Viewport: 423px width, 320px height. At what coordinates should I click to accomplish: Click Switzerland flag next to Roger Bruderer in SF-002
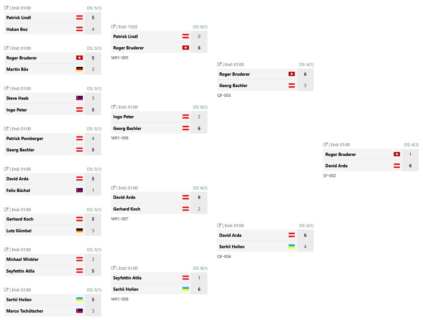coord(397,154)
